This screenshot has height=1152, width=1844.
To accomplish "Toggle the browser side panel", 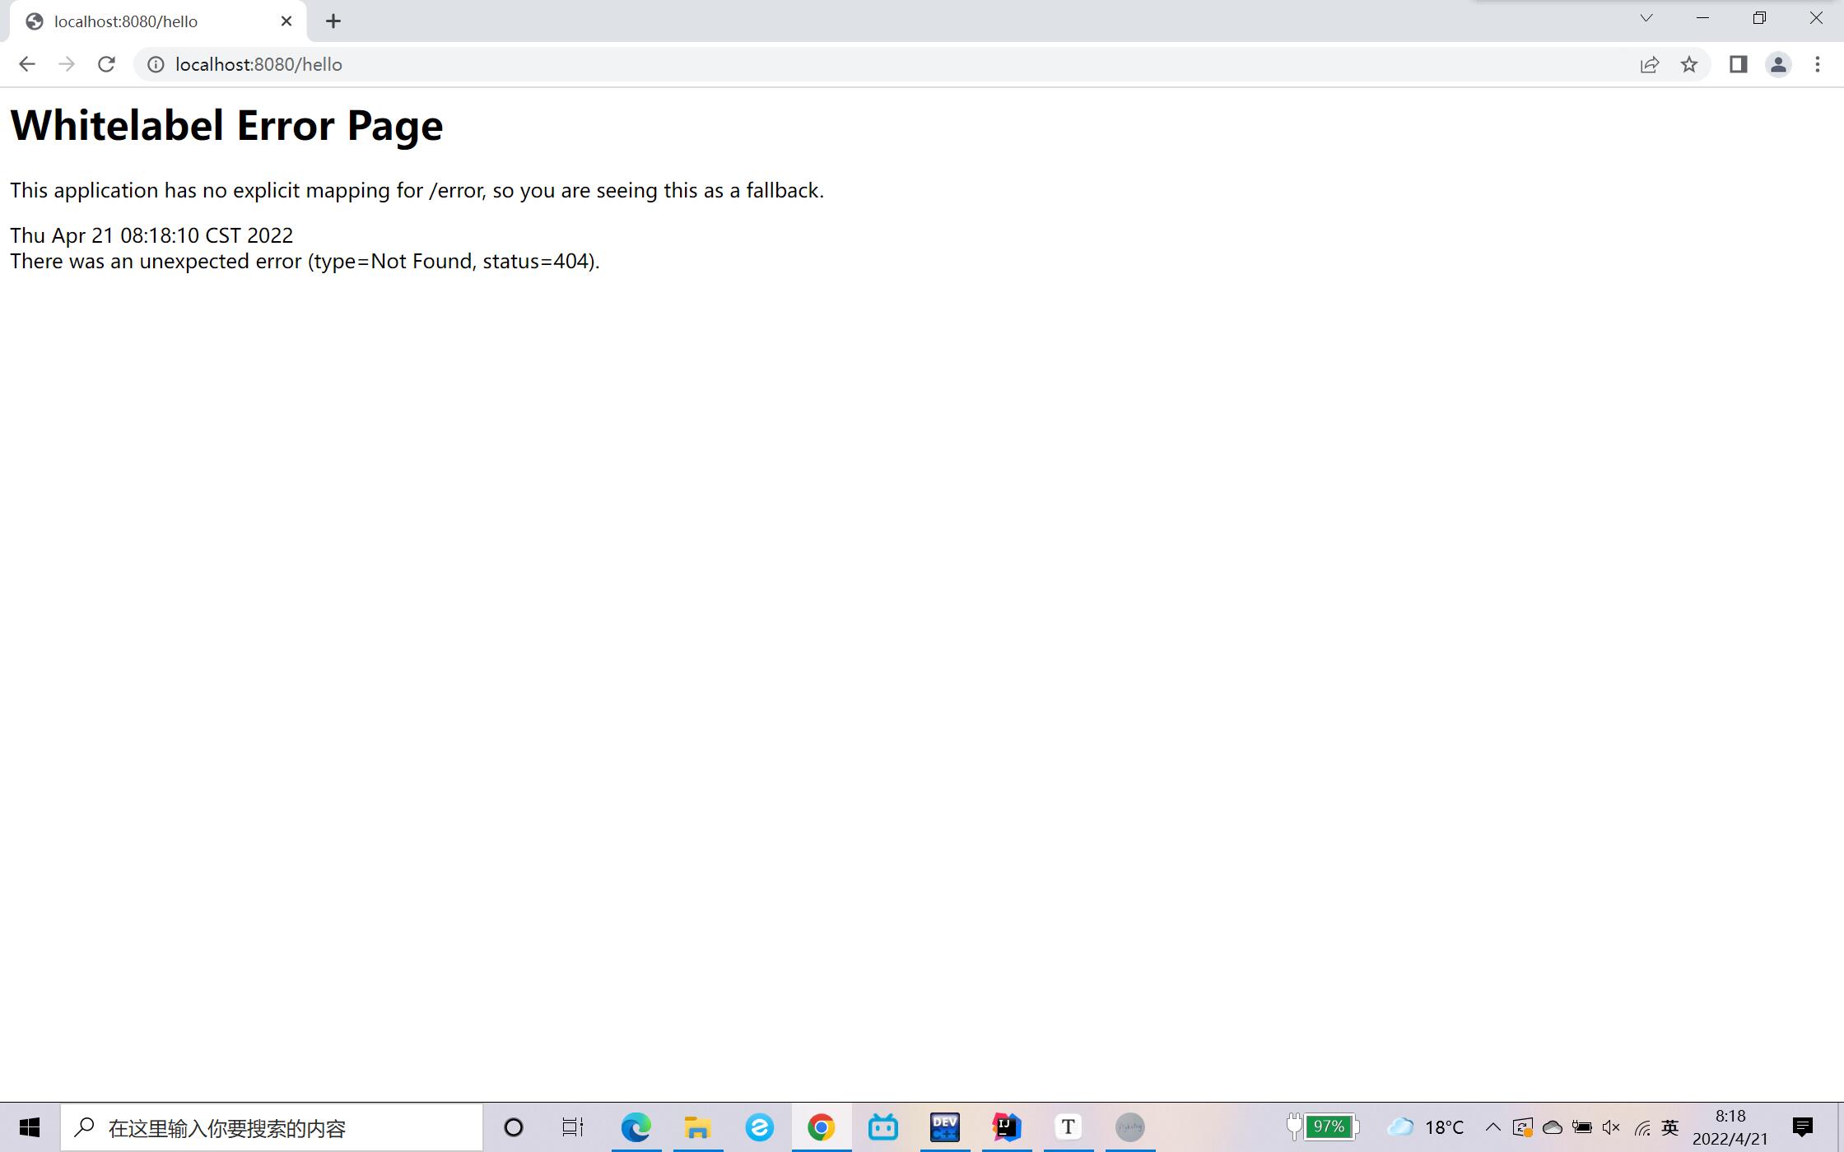I will [x=1738, y=64].
